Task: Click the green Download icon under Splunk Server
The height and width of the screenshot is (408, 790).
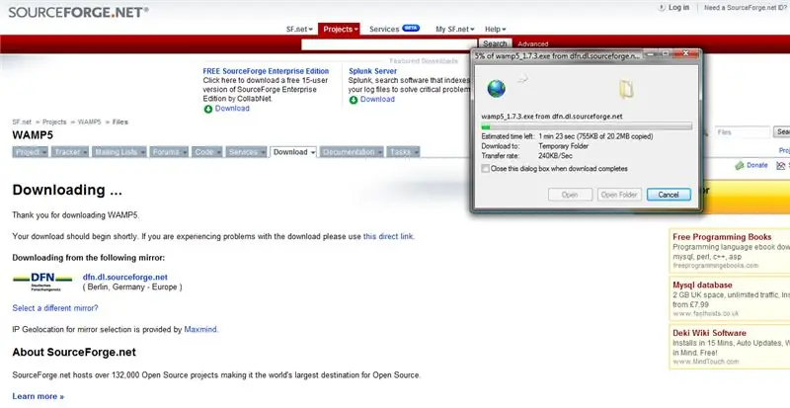Action: click(x=354, y=100)
